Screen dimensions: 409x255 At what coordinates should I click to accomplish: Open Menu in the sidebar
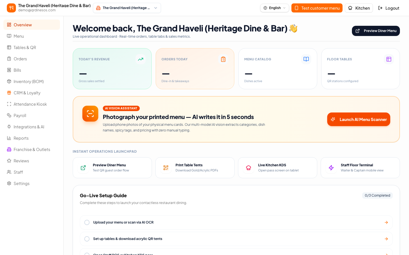[x=32, y=36]
